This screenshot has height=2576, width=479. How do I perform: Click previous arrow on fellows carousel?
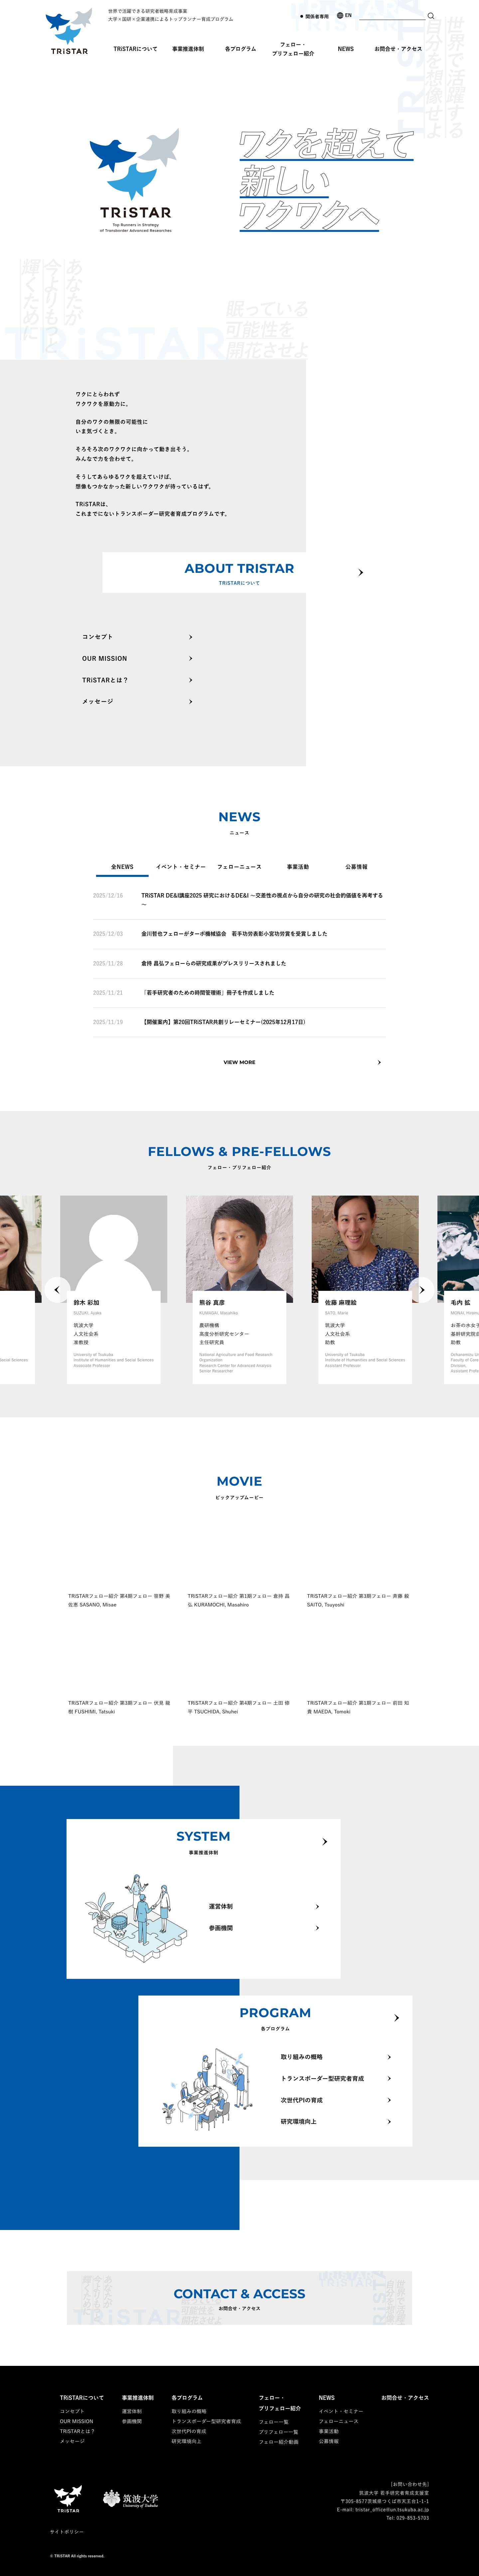57,1290
